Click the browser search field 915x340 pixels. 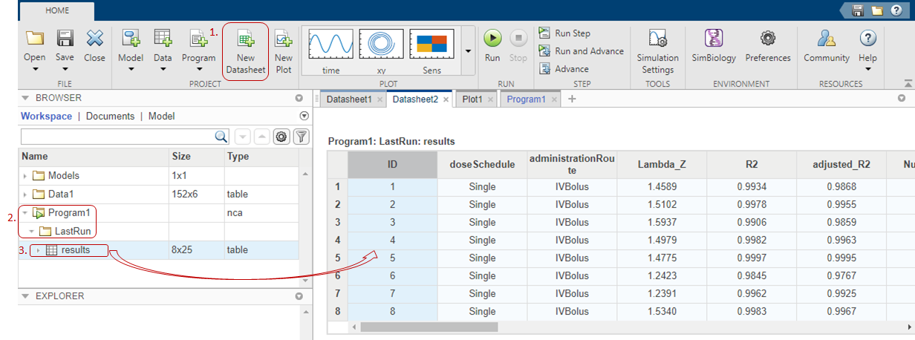click(117, 137)
